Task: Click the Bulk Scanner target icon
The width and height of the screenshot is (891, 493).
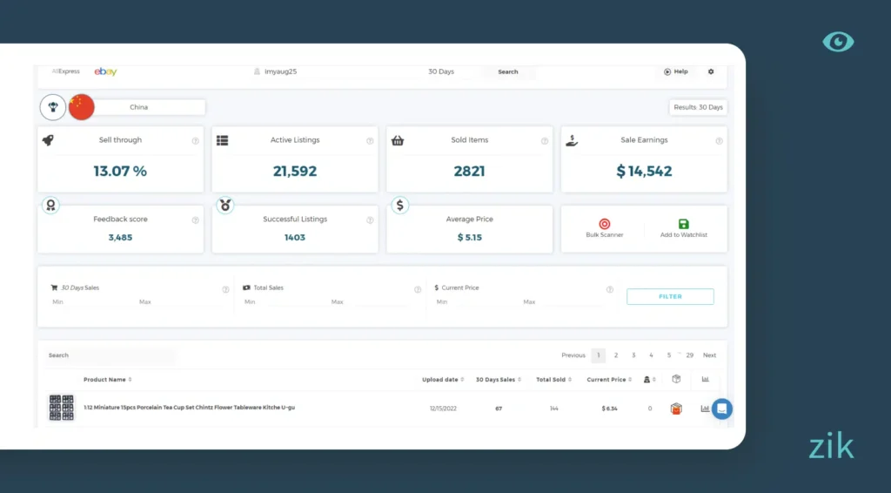Action: (x=605, y=224)
